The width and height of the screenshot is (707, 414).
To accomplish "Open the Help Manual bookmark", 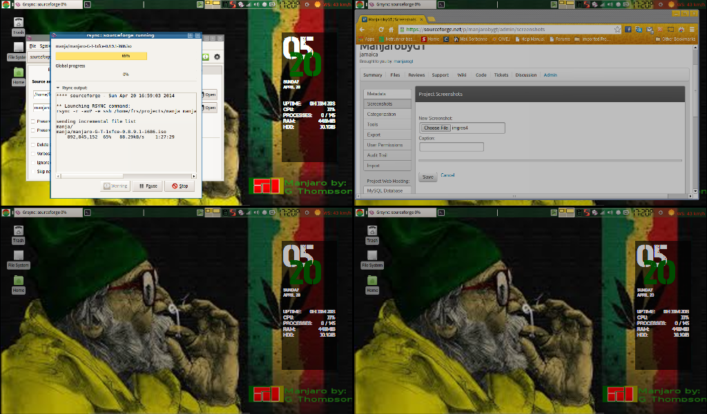I will [x=530, y=39].
